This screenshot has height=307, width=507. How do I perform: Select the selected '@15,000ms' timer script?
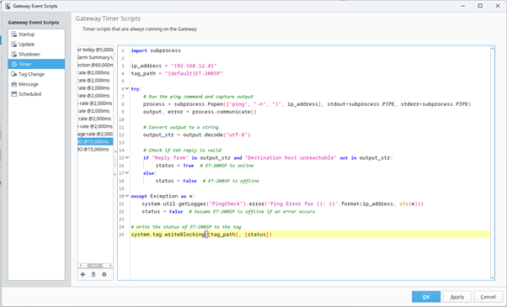(x=95, y=141)
